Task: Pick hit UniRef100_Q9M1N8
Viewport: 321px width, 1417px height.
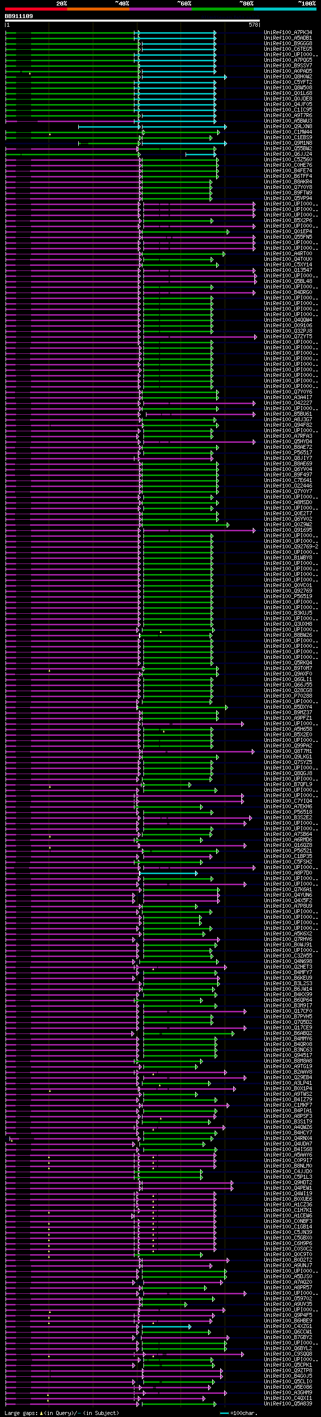Action: (288, 143)
